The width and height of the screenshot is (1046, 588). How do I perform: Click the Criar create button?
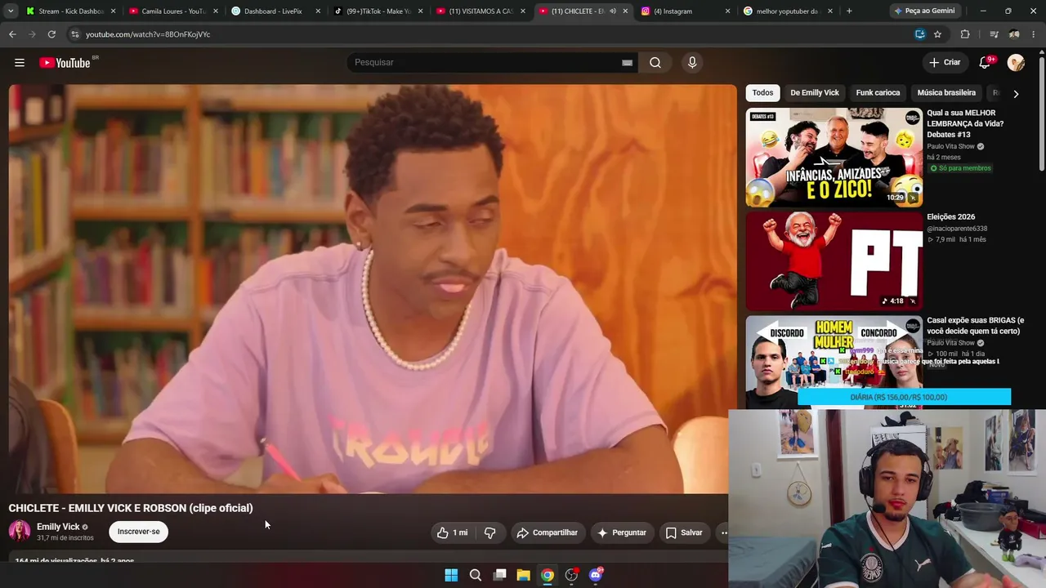point(945,63)
